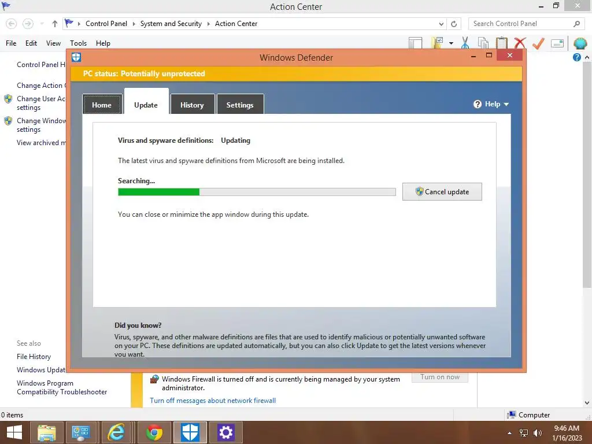Image resolution: width=592 pixels, height=444 pixels.
Task: Switch to the Settings tab
Action: click(x=240, y=104)
